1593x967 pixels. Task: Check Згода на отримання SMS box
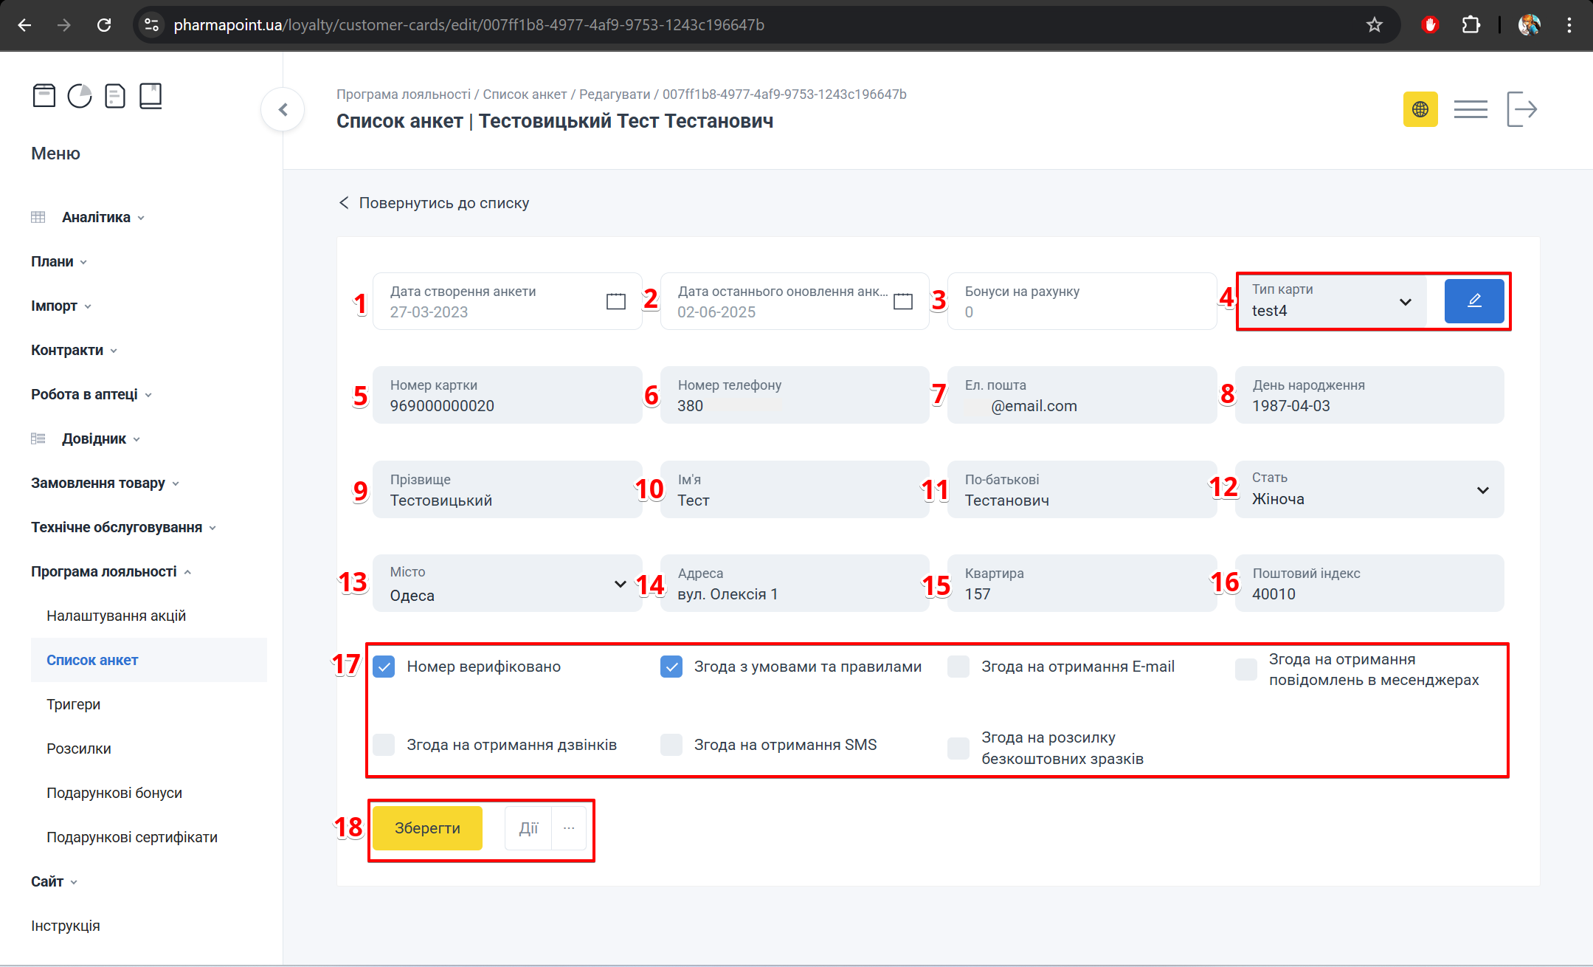[671, 745]
